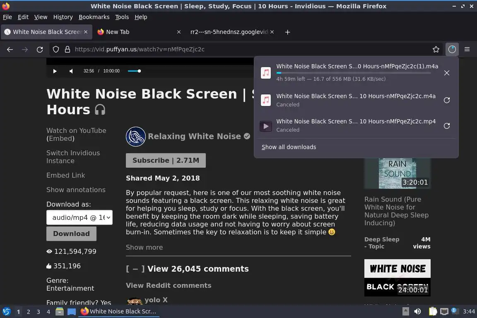Viewport: 477px width, 318px height.
Task: Click the Download button
Action: coord(72,234)
